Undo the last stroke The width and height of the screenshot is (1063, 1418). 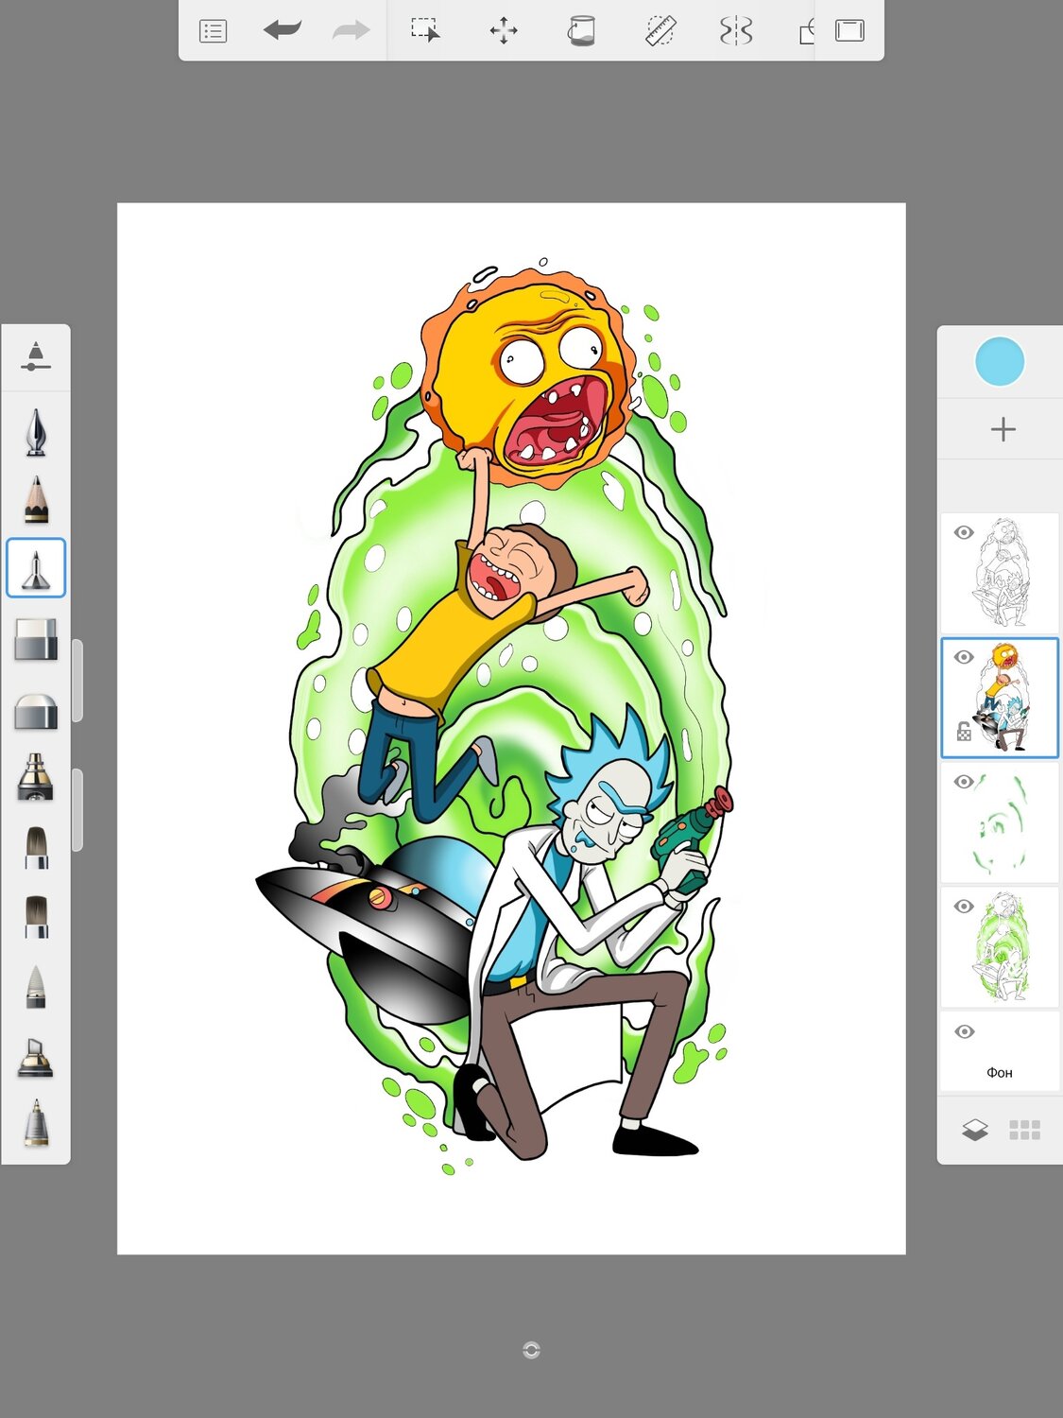point(282,30)
